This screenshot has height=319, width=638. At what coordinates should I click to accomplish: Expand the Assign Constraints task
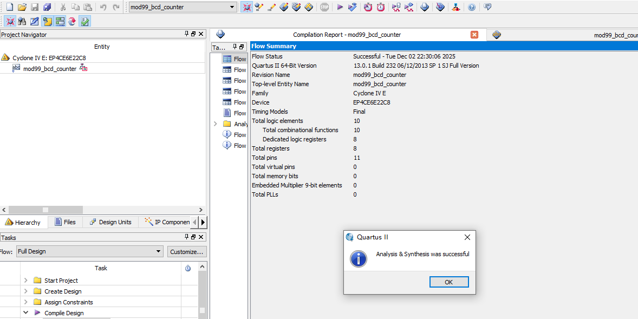pyautogui.click(x=25, y=302)
